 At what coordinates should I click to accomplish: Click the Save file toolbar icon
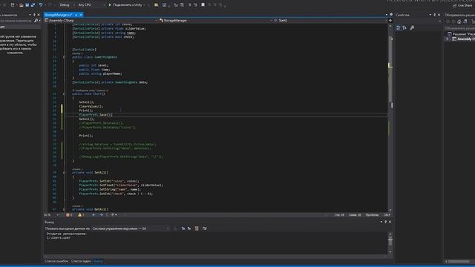coord(27,5)
